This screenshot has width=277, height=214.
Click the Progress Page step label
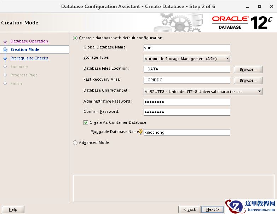tap(24, 75)
